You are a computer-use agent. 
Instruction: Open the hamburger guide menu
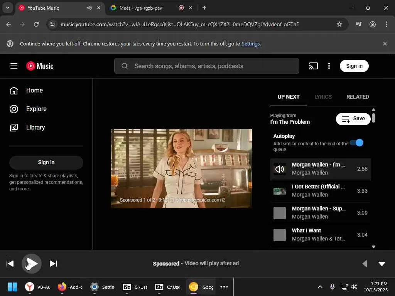click(x=14, y=66)
